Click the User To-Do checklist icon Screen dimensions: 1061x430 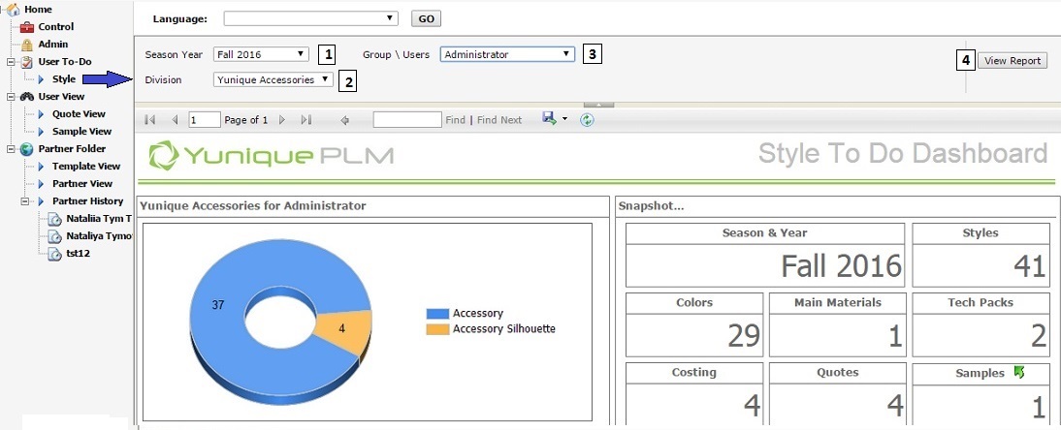27,62
